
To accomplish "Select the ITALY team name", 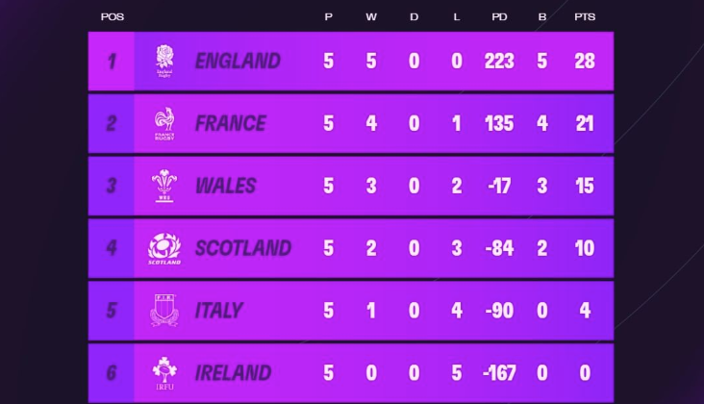I will 218,310.
